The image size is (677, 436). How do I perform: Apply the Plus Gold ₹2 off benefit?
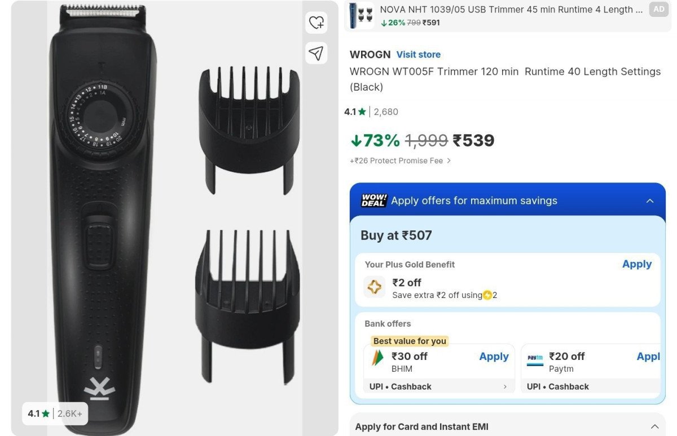636,264
